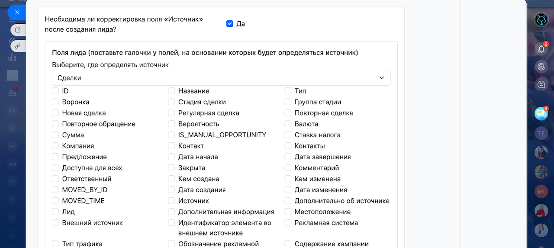
Task: Open chat with ТЕ avatar
Action: [541, 133]
